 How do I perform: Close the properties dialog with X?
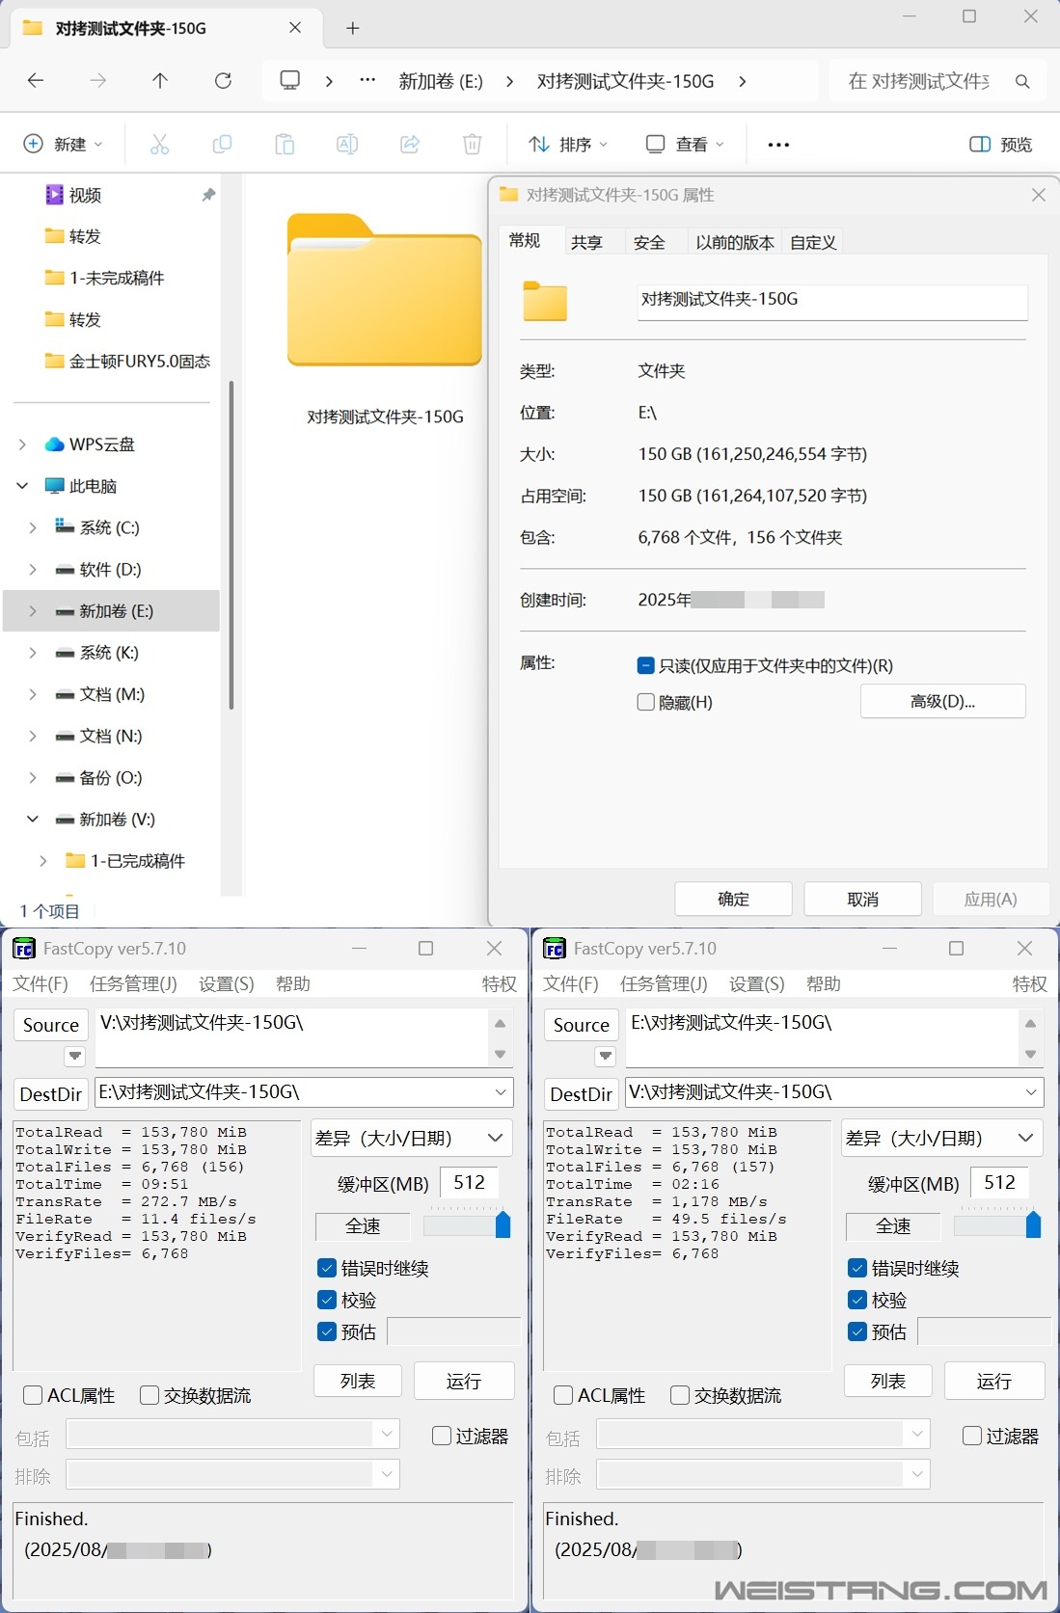click(x=1039, y=195)
